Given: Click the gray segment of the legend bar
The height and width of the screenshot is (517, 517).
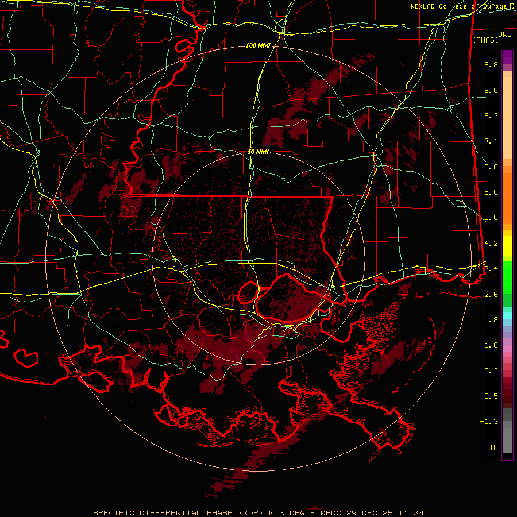Looking at the screenshot, I should (x=507, y=431).
